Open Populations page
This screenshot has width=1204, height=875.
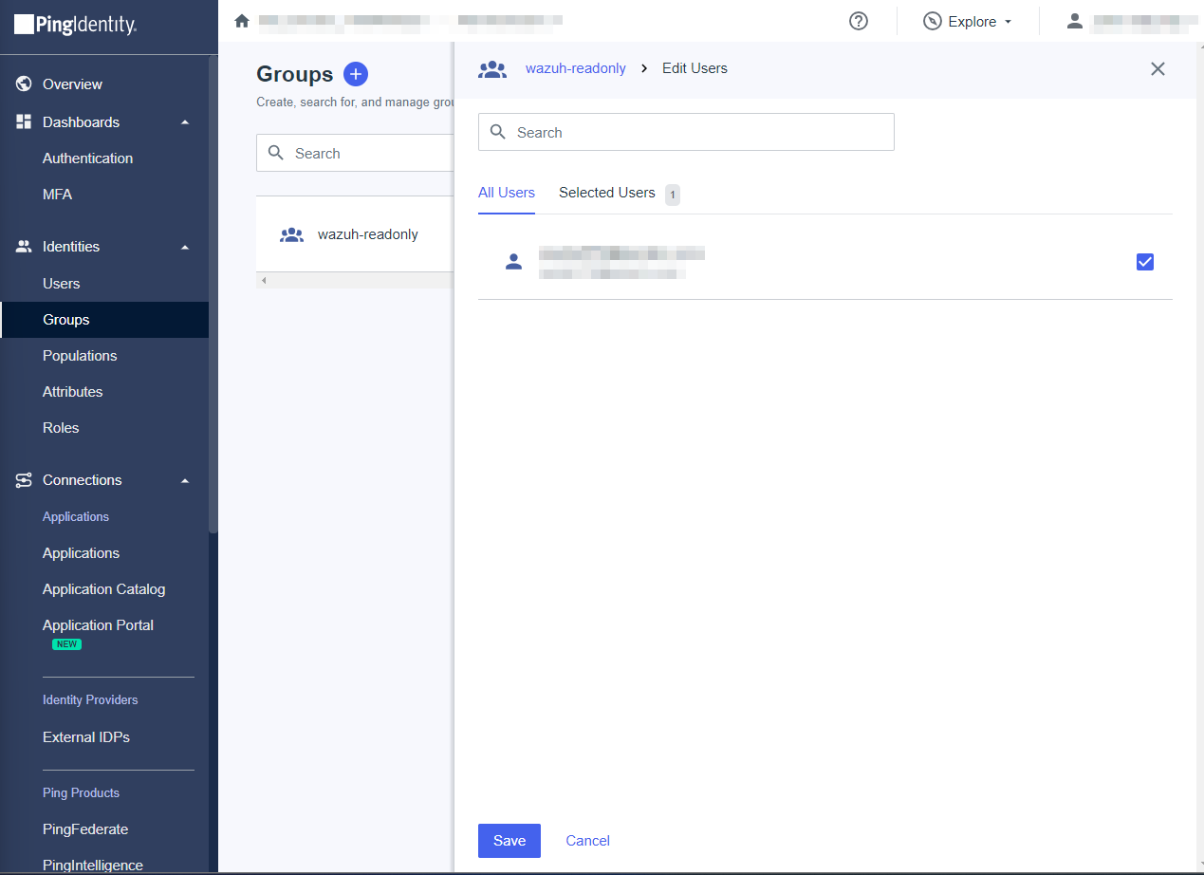(x=80, y=356)
